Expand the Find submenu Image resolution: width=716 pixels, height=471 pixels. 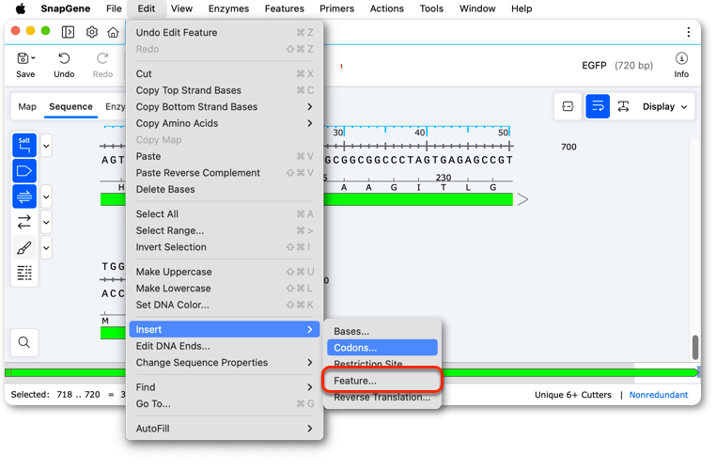[x=225, y=387]
